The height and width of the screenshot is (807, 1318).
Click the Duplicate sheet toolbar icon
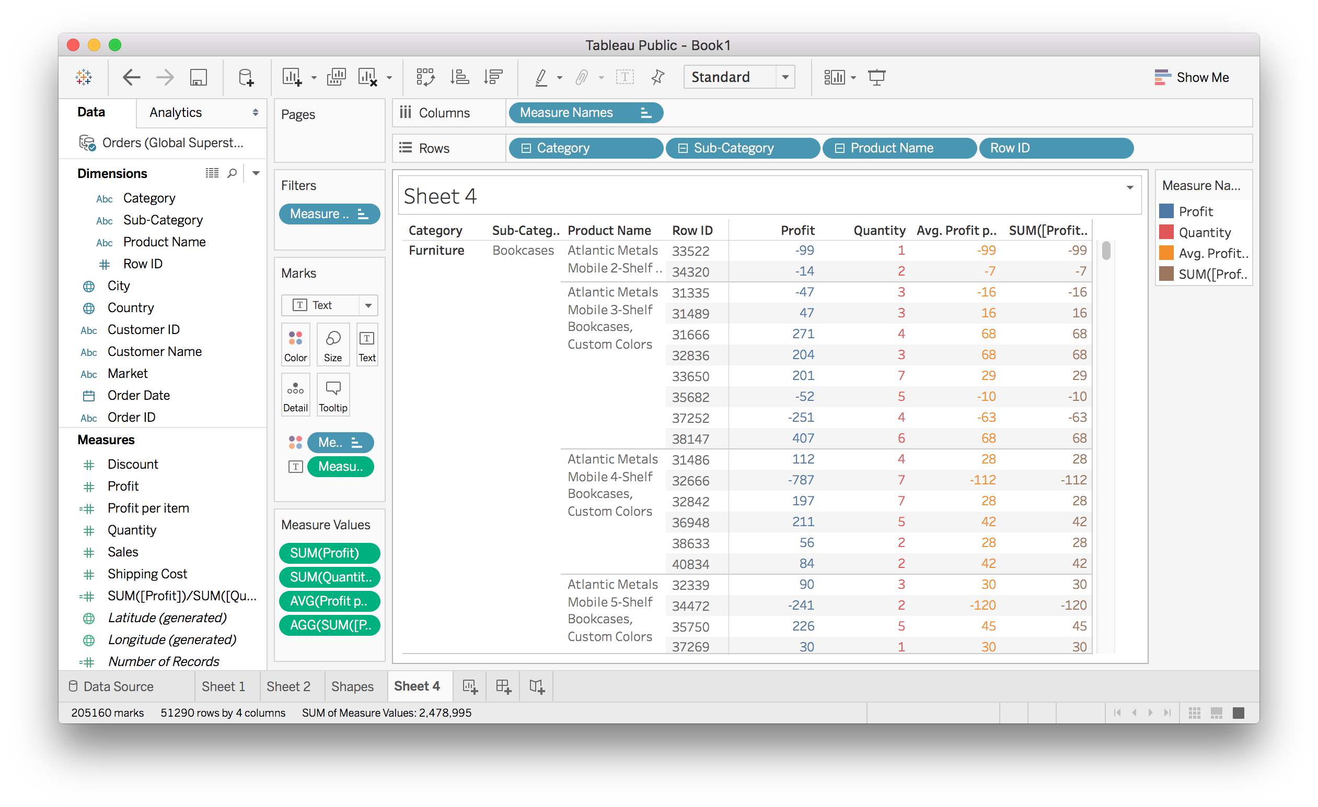pos(337,77)
